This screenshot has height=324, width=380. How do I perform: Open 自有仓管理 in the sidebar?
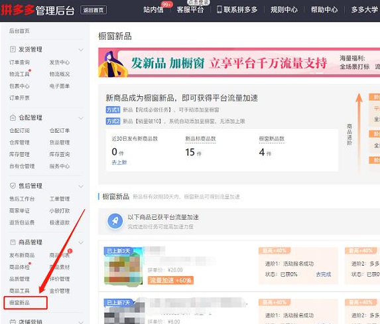pyautogui.click(x=22, y=166)
